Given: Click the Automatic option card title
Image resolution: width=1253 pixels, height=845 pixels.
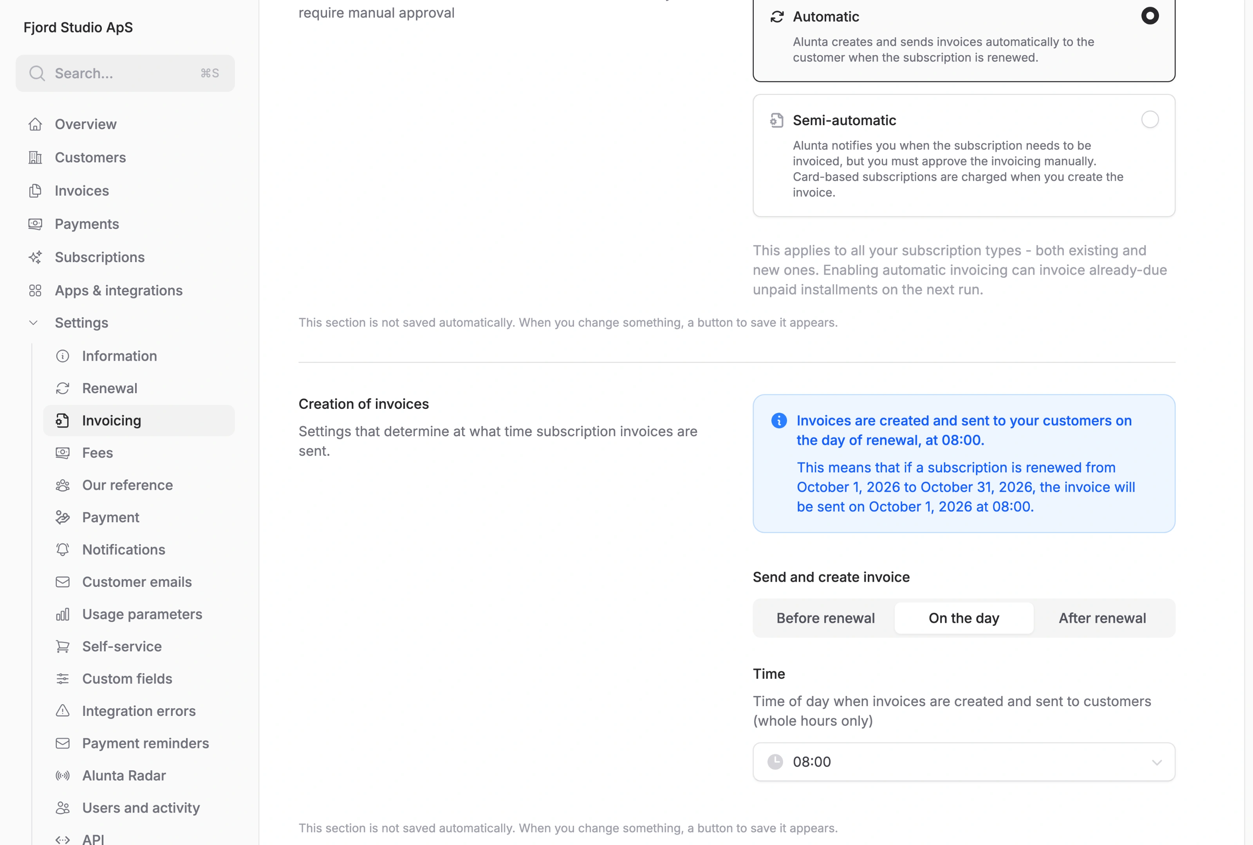Looking at the screenshot, I should coord(825,17).
